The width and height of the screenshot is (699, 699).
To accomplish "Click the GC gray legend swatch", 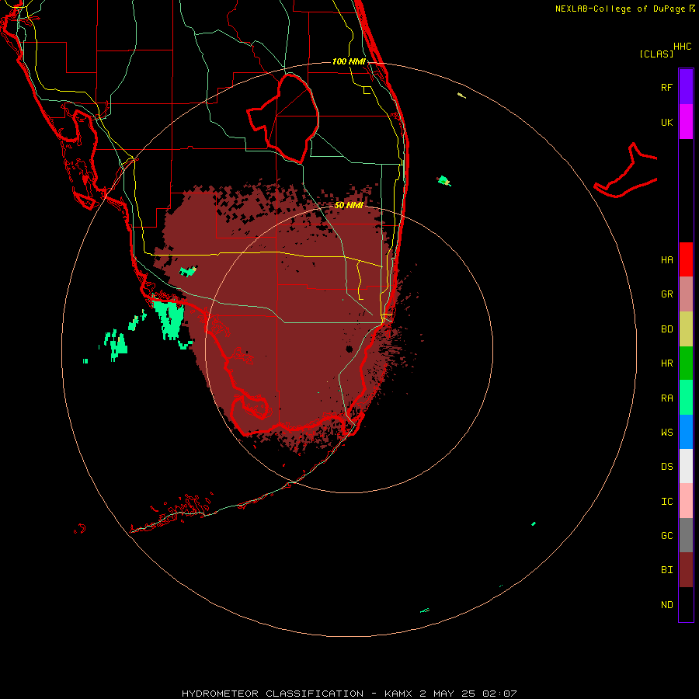I will click(x=686, y=535).
